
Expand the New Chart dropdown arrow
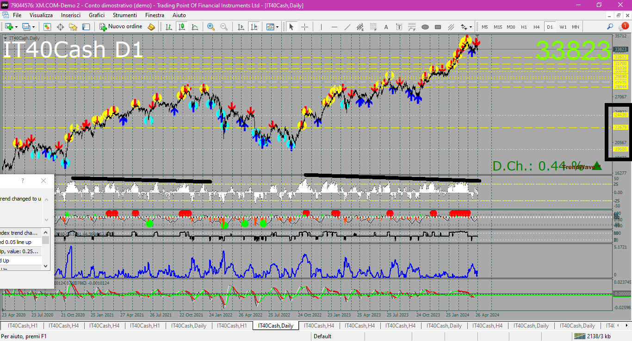(16, 27)
